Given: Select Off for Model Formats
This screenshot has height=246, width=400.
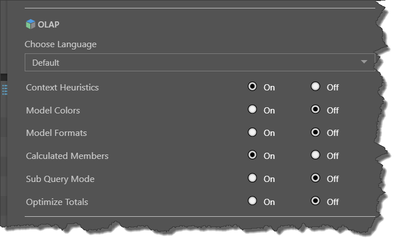Looking at the screenshot, I should pos(315,132).
